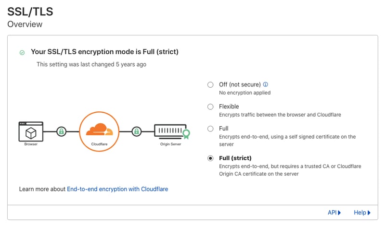
Task: Click the orange Cloudflare cloud logo
Action: point(98,130)
